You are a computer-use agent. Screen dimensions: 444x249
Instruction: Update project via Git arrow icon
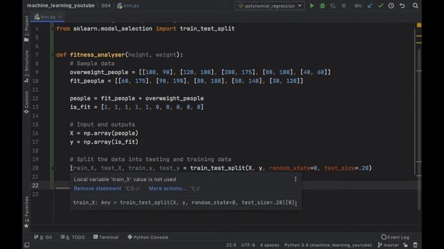370,6
